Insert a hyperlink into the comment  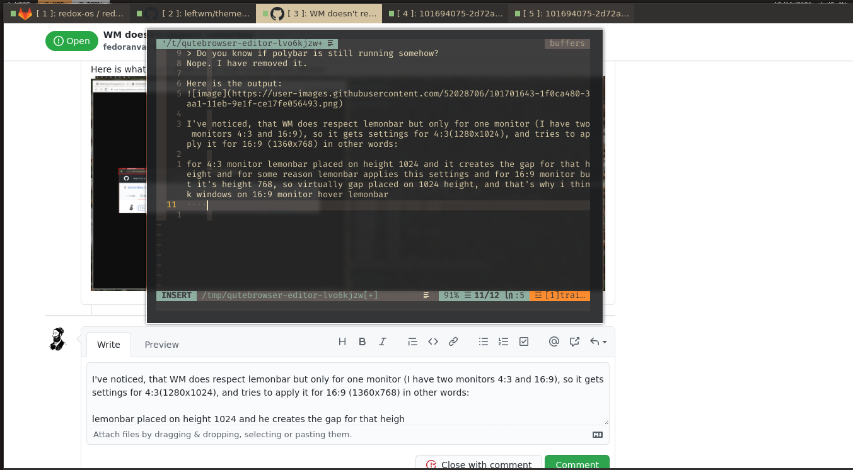pos(453,341)
